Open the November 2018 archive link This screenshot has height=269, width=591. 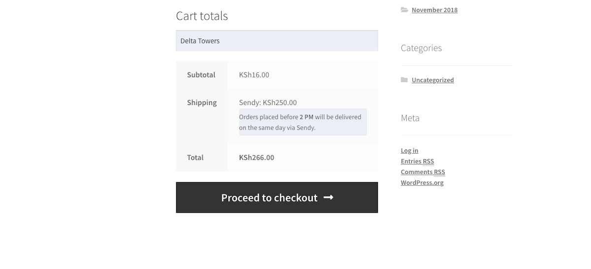[x=434, y=10]
